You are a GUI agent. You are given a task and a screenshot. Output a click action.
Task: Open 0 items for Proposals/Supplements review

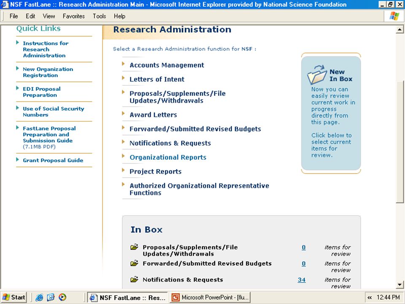(303, 247)
